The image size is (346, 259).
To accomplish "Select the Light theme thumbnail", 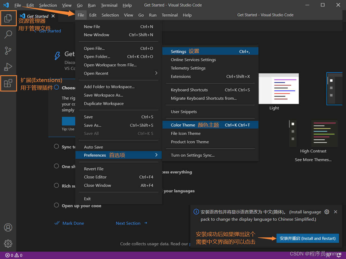I will tap(279, 88).
